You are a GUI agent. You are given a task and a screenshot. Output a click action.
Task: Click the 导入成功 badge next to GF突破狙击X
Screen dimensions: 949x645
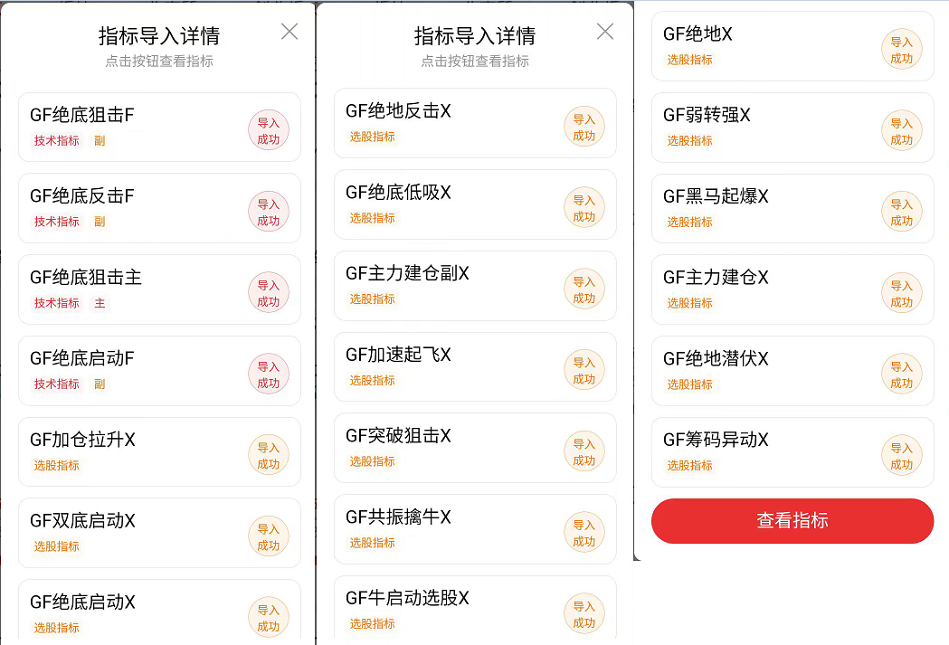click(585, 448)
